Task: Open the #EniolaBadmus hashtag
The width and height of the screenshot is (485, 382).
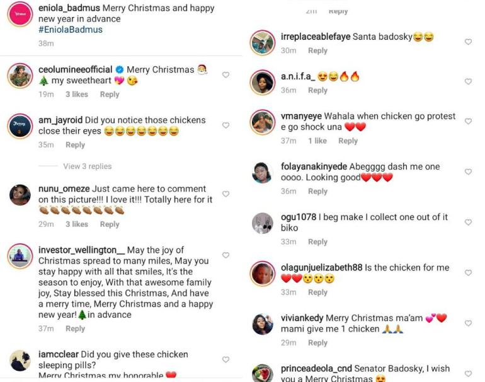Action: coord(71,30)
